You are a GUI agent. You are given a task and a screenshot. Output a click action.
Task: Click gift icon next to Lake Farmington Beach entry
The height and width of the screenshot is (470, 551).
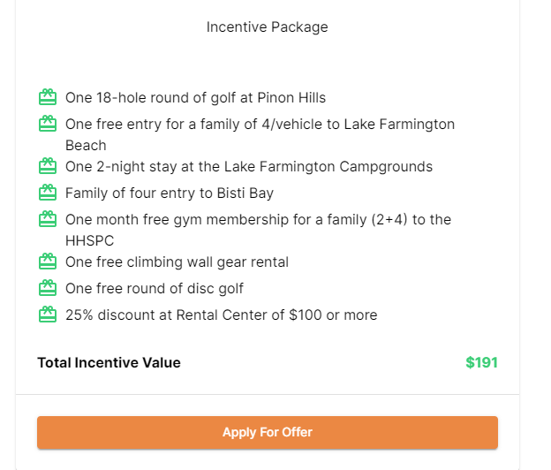point(48,124)
